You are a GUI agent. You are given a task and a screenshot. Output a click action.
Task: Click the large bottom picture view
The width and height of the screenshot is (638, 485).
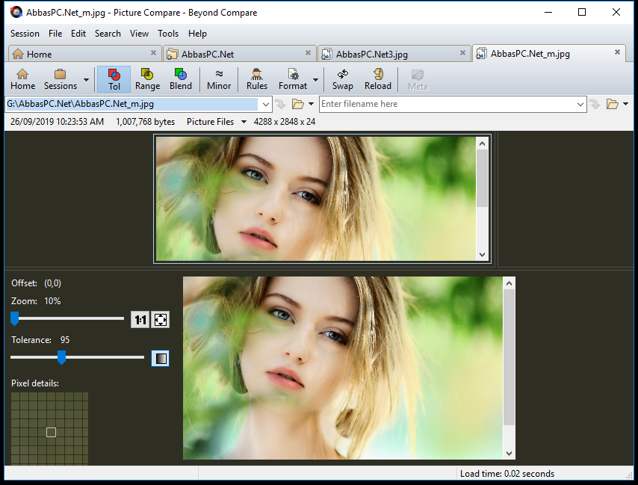coord(343,368)
